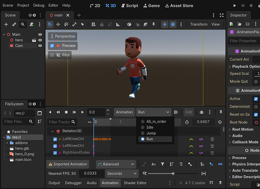Expand Root Motion section

click(x=230, y=130)
